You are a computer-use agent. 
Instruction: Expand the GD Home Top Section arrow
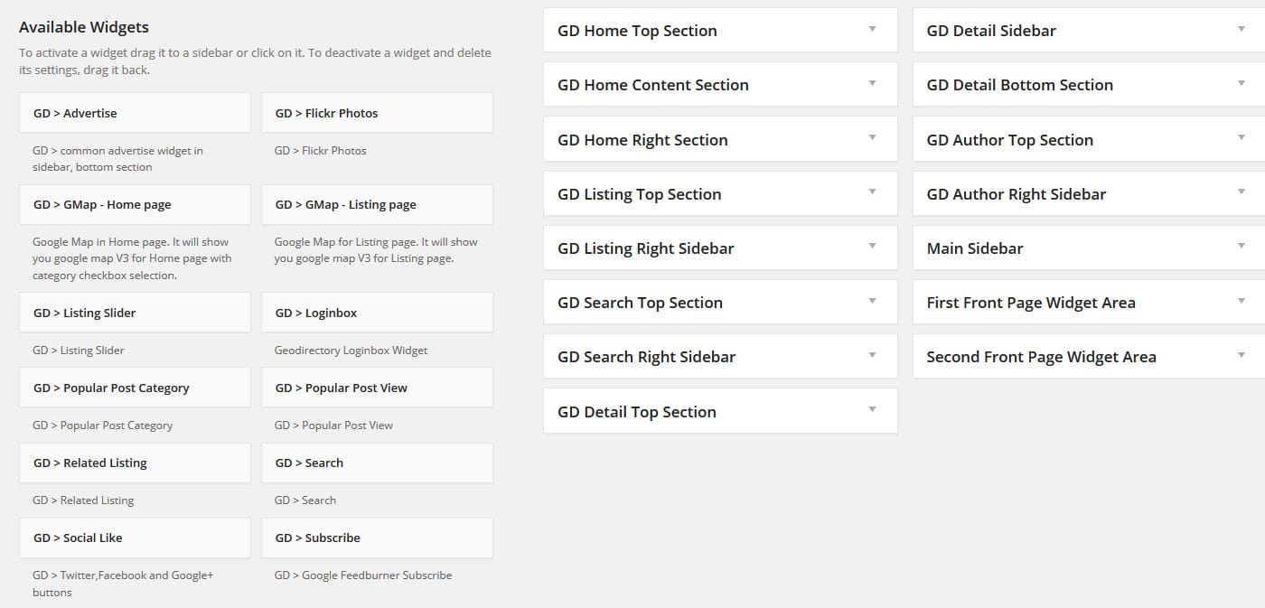click(x=872, y=30)
